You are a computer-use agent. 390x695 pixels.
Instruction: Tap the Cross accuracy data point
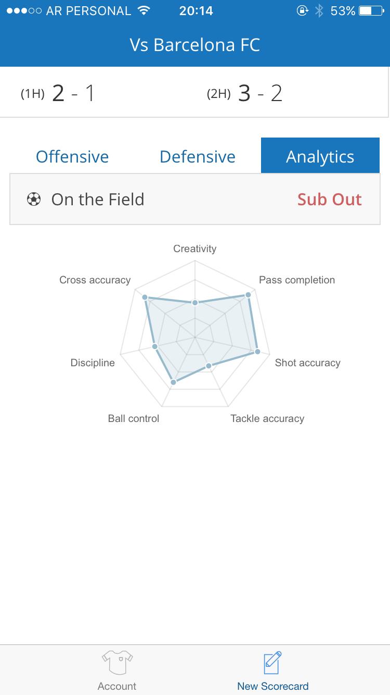tap(146, 297)
